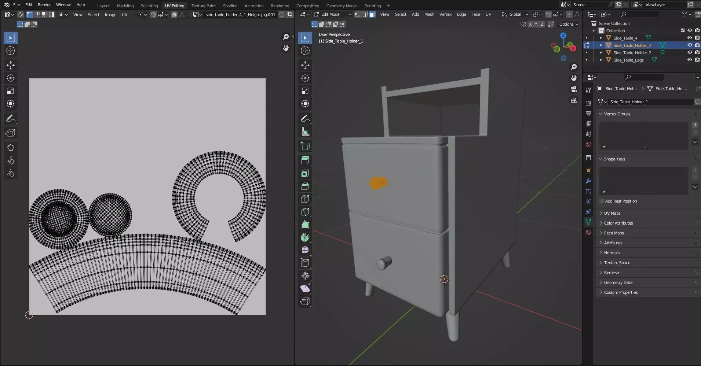Select the Cursor tool in UV editor
The image size is (701, 366).
(11, 51)
